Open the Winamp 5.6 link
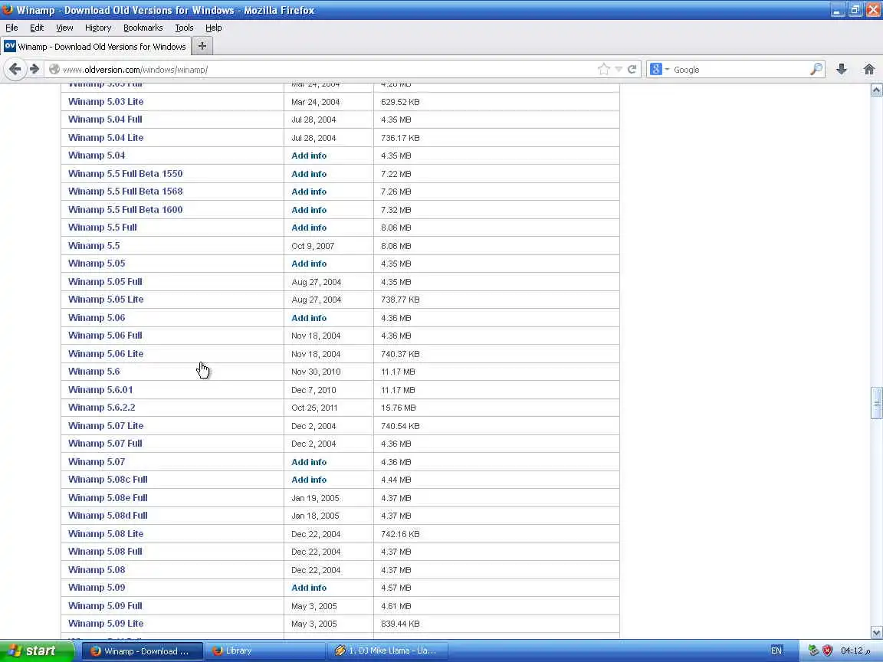This screenshot has width=883, height=662. pyautogui.click(x=94, y=372)
